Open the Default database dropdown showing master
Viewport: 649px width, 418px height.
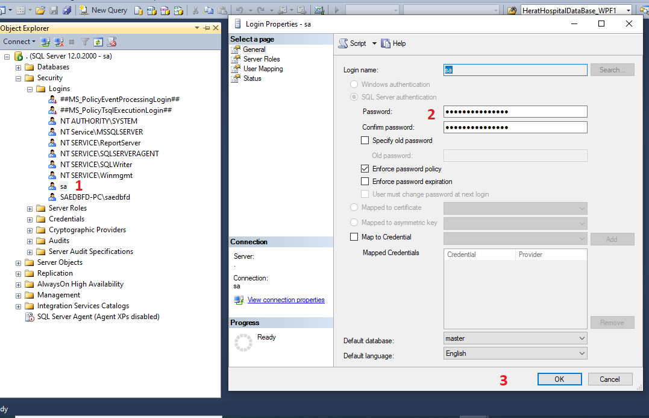point(582,338)
